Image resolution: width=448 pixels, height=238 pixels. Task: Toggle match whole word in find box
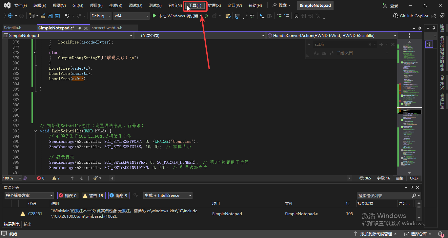(x=324, y=53)
